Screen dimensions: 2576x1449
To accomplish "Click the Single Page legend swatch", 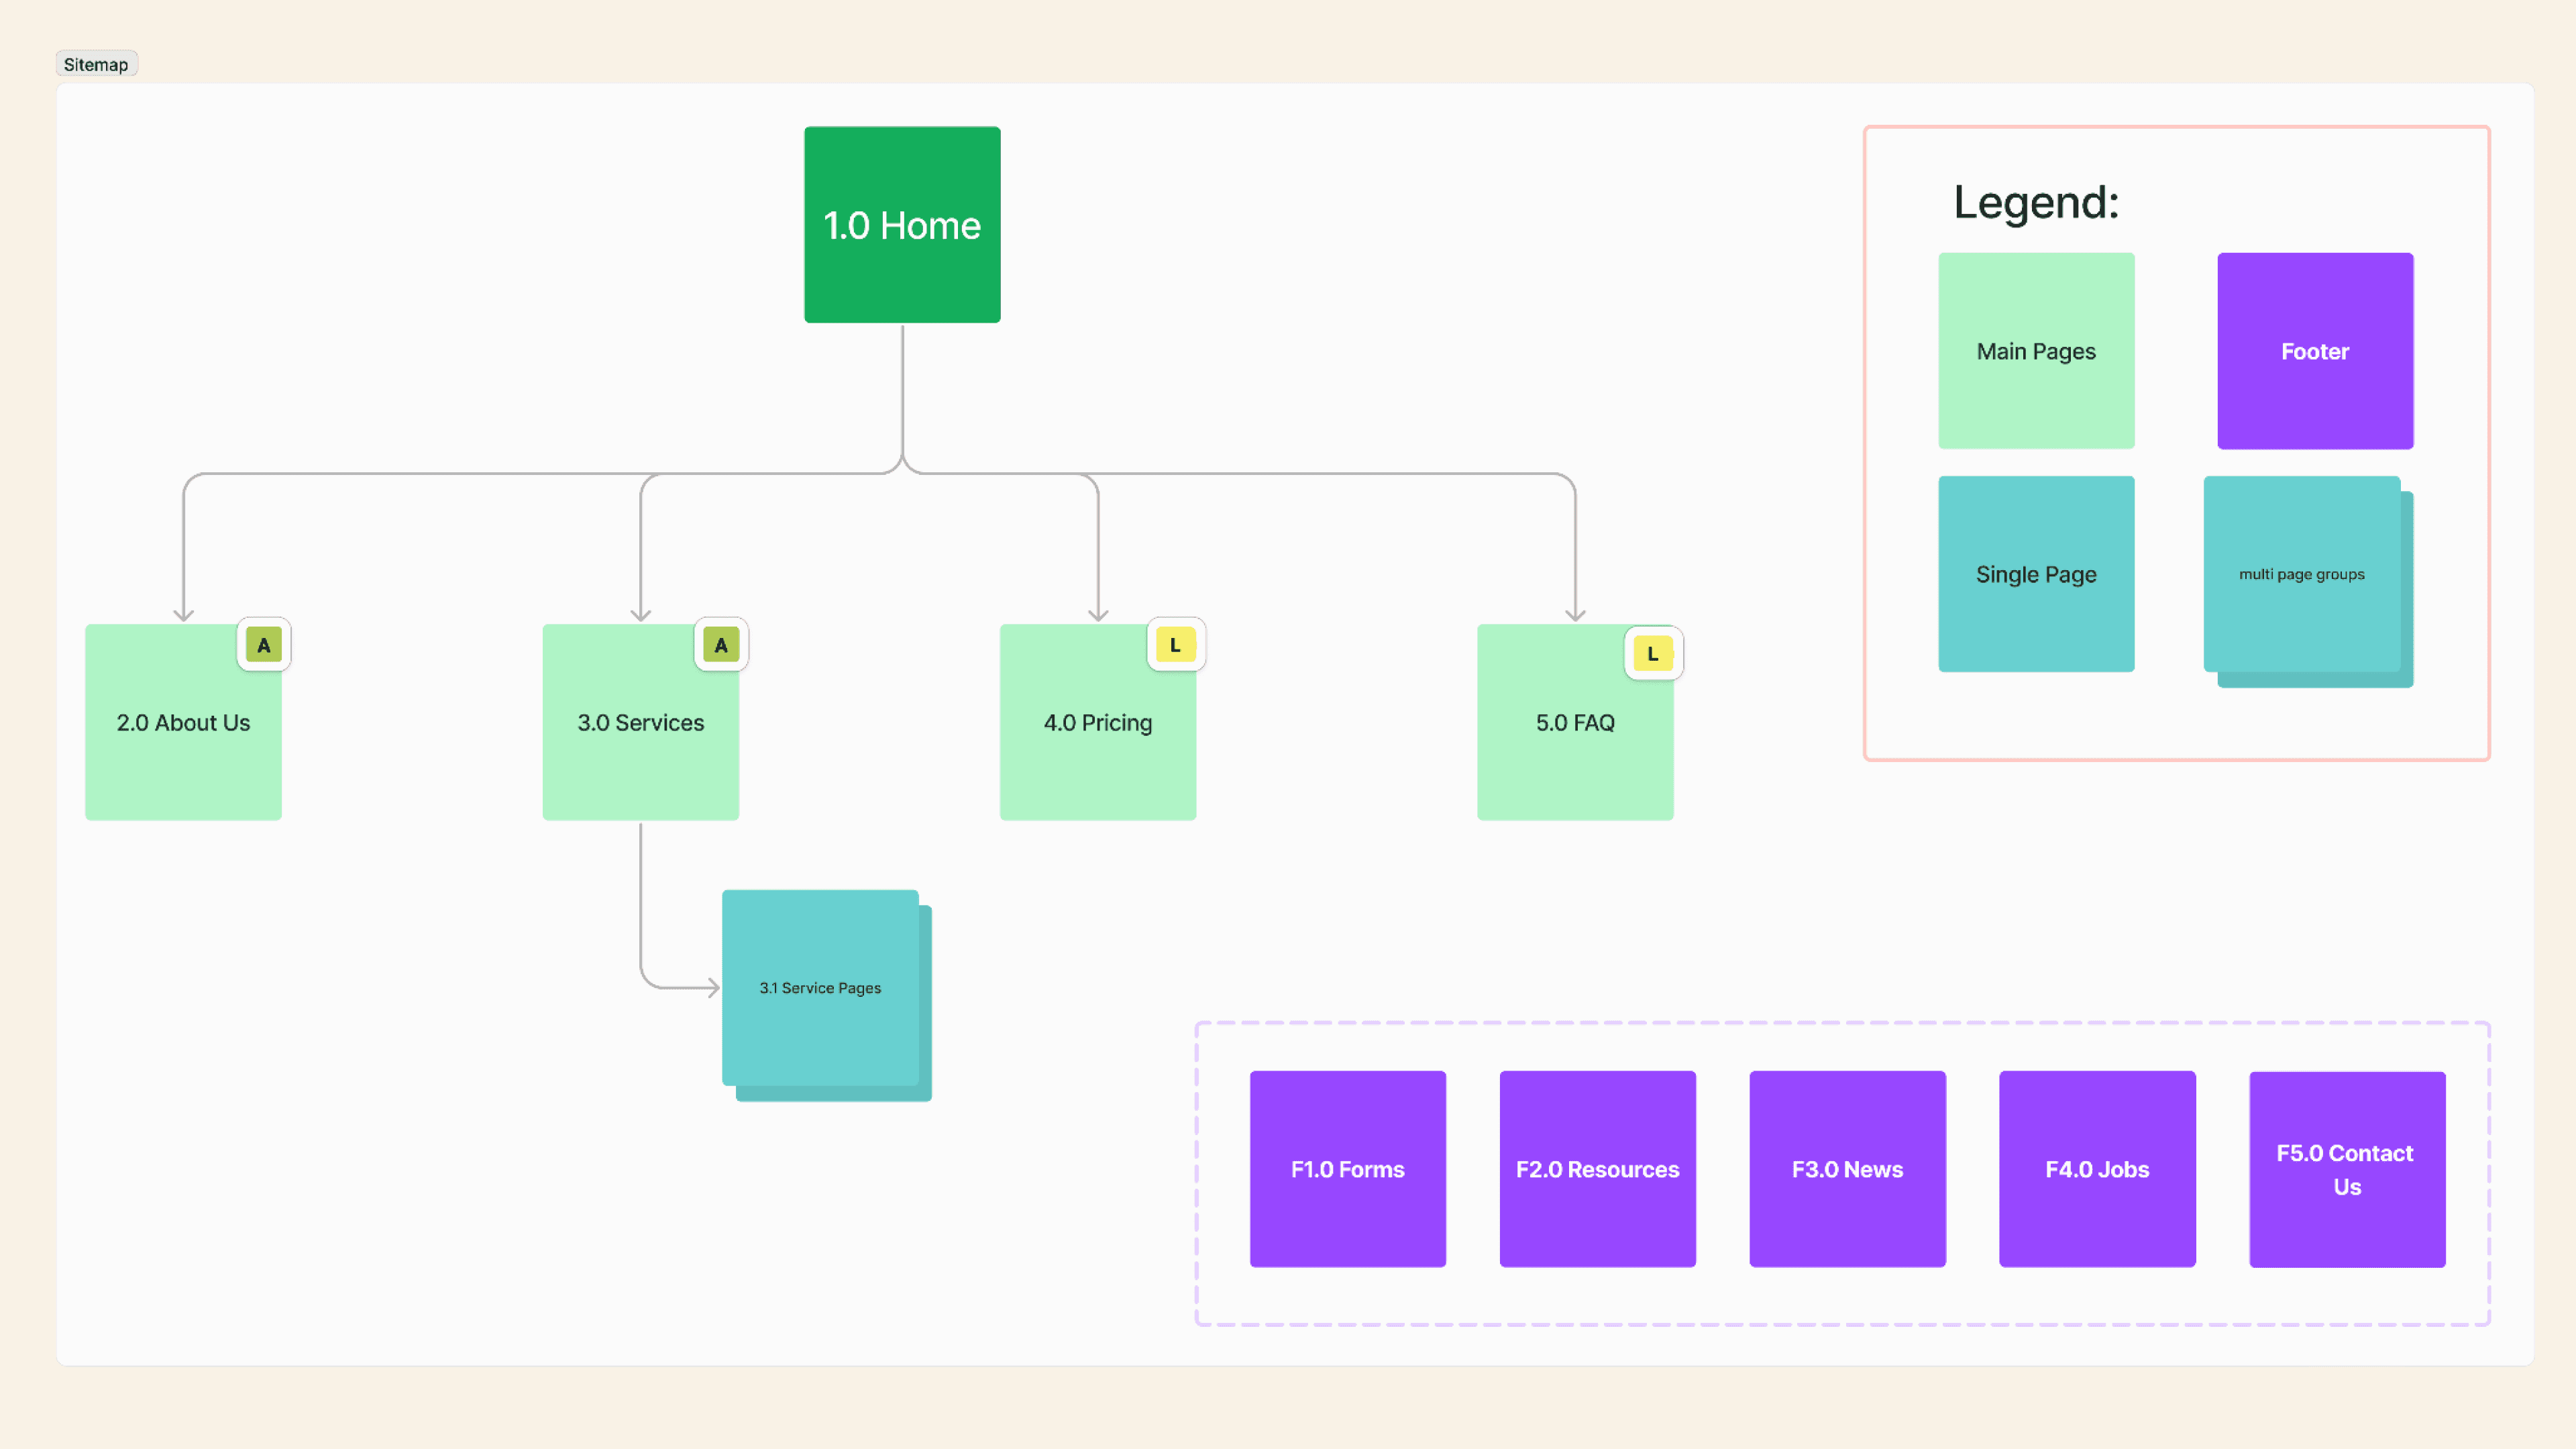I will (x=2036, y=574).
